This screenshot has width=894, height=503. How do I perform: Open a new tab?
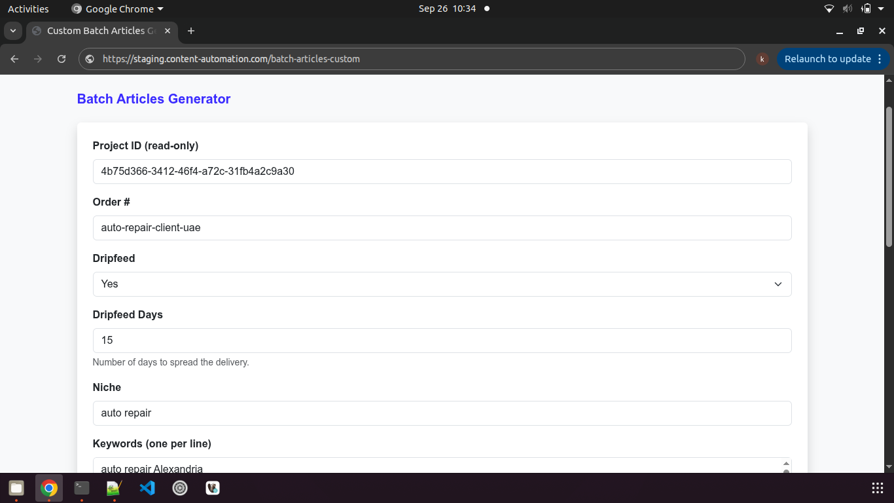[191, 31]
